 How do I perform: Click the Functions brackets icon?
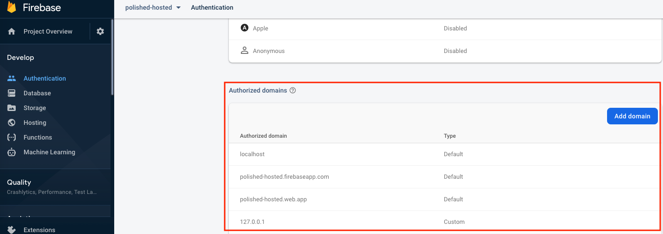[12, 137]
